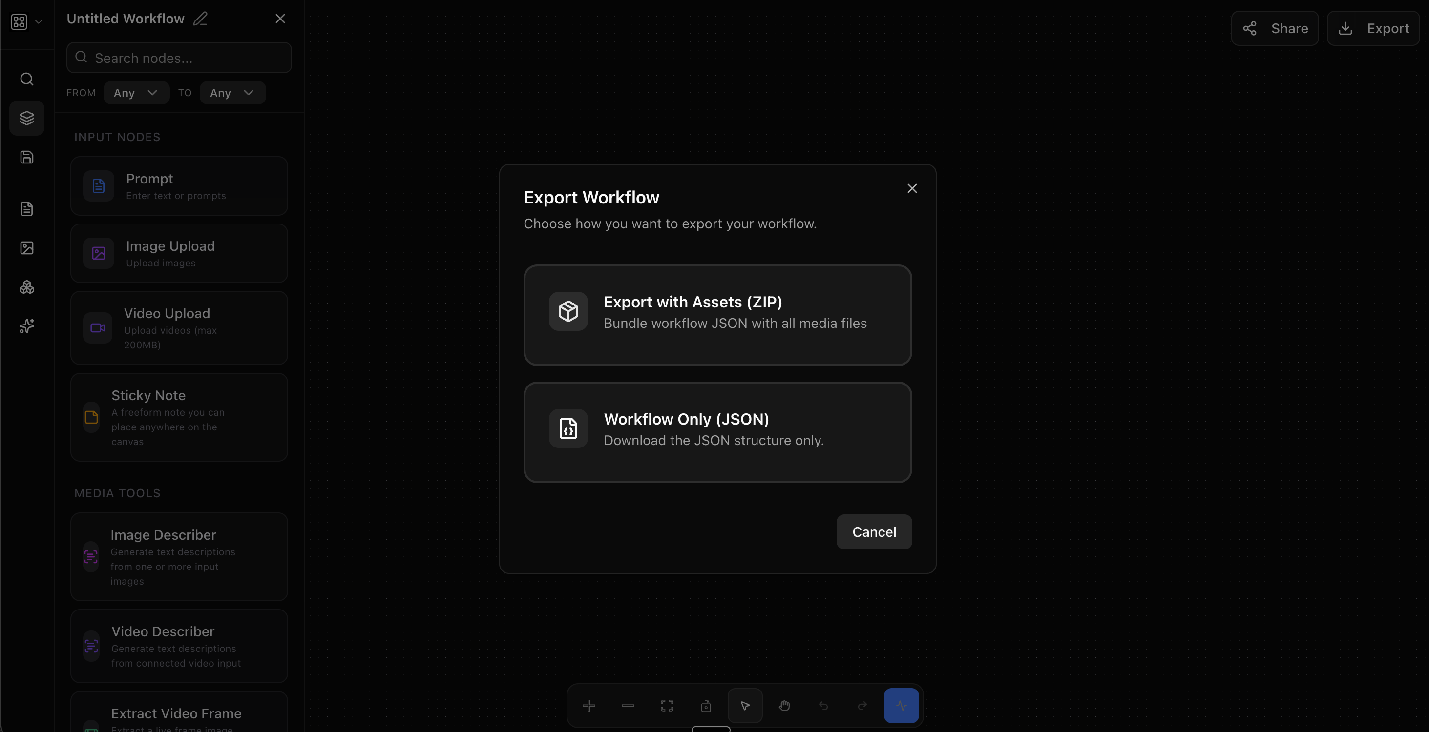This screenshot has width=1429, height=732.
Task: Select the pointer selection tool
Action: tap(745, 705)
